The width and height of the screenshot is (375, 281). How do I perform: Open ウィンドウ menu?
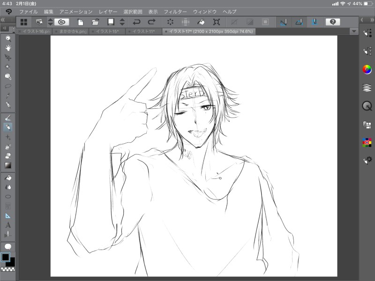click(x=205, y=11)
